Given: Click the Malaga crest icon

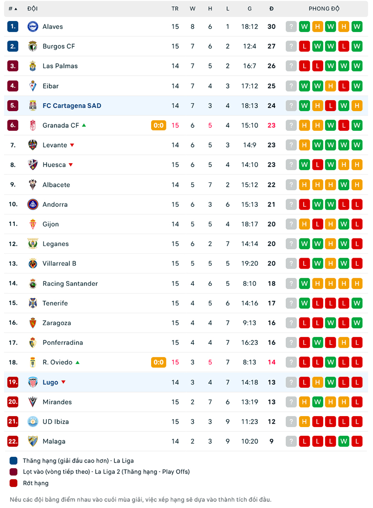Looking at the screenshot, I should pyautogui.click(x=33, y=441).
